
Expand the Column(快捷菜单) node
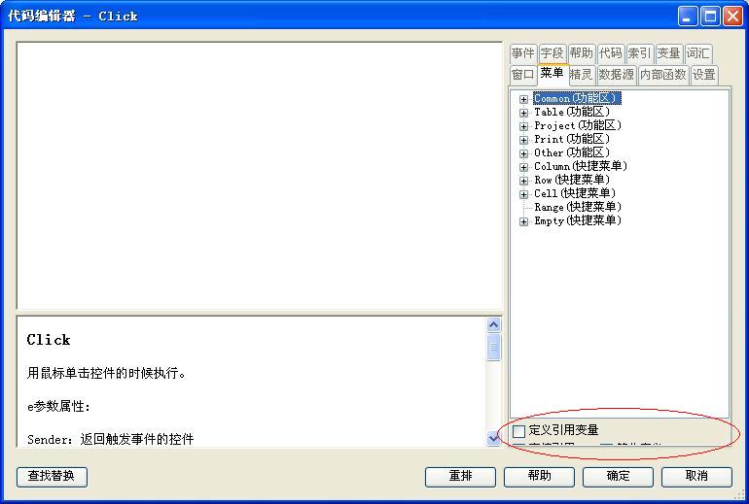pos(524,167)
